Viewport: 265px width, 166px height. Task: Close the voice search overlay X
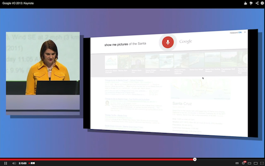pyautogui.click(x=245, y=32)
